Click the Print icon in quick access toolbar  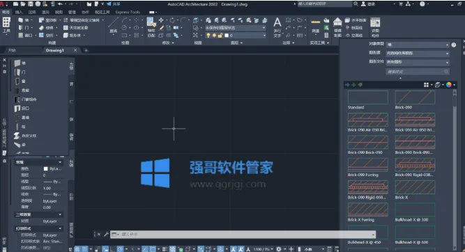click(38, 4)
